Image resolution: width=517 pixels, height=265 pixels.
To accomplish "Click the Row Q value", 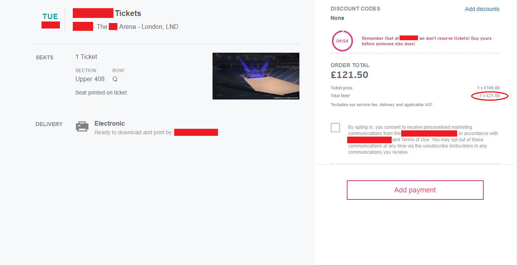I will (115, 79).
